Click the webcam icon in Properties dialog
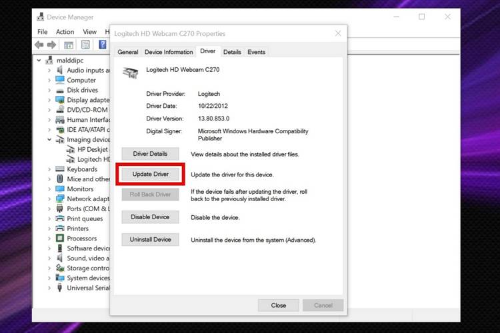This screenshot has height=333, width=500. (131, 73)
